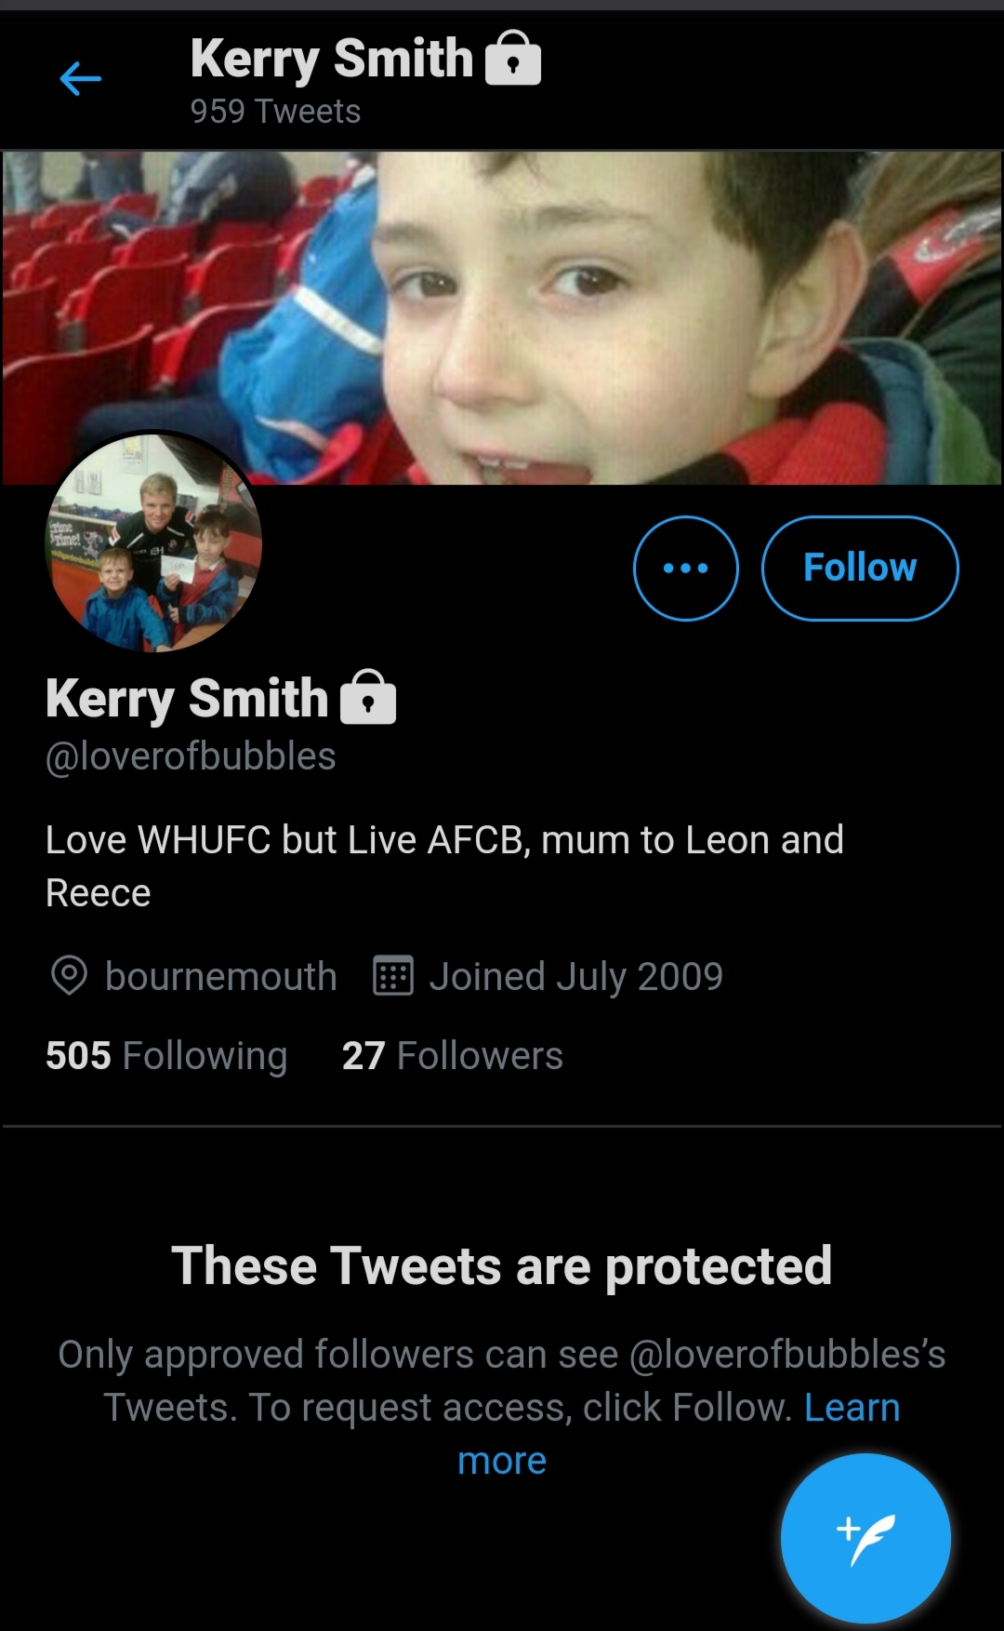Screen dimensions: 1004x1631
Task: Open the circular profile picture
Action: pos(153,542)
